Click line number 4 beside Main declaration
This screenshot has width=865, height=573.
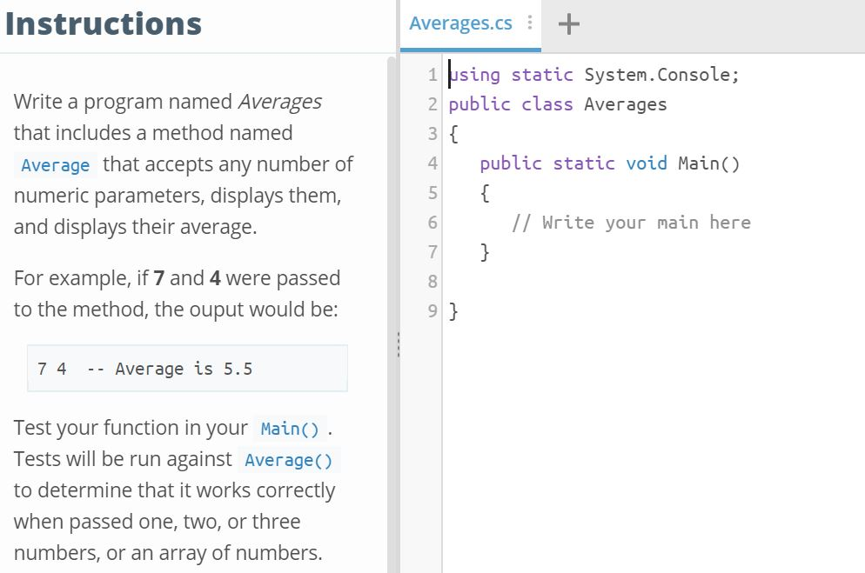432,163
